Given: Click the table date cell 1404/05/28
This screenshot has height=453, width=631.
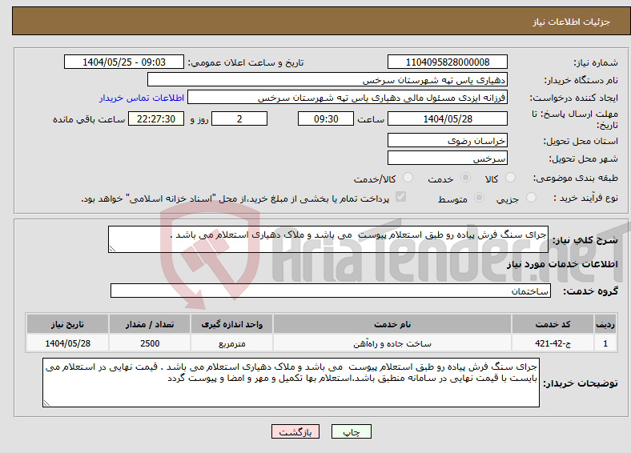Looking at the screenshot, I should (67, 343).
